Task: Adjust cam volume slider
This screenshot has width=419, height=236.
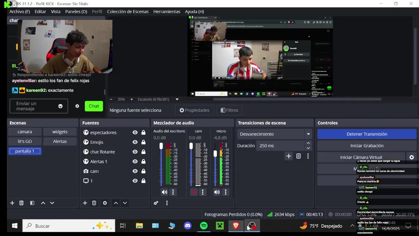Action: click(x=191, y=146)
